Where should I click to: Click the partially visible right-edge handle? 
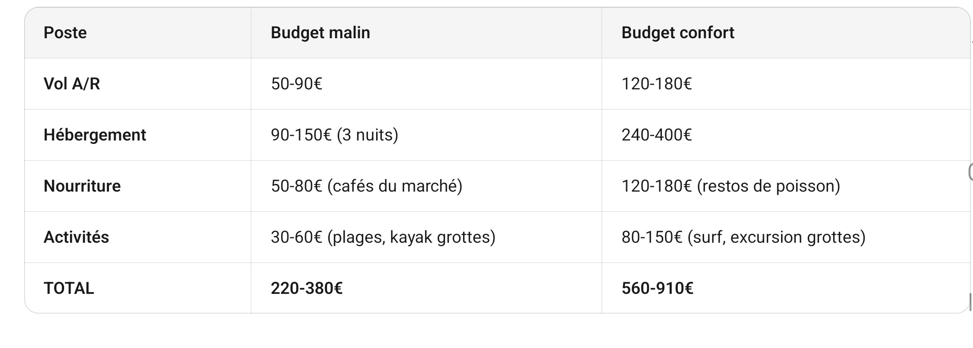point(970,172)
